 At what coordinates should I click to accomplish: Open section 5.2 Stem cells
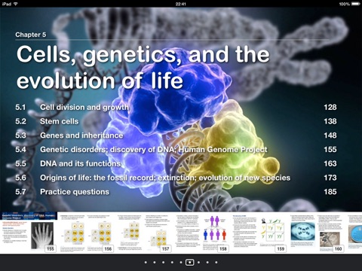pyautogui.click(x=176, y=121)
